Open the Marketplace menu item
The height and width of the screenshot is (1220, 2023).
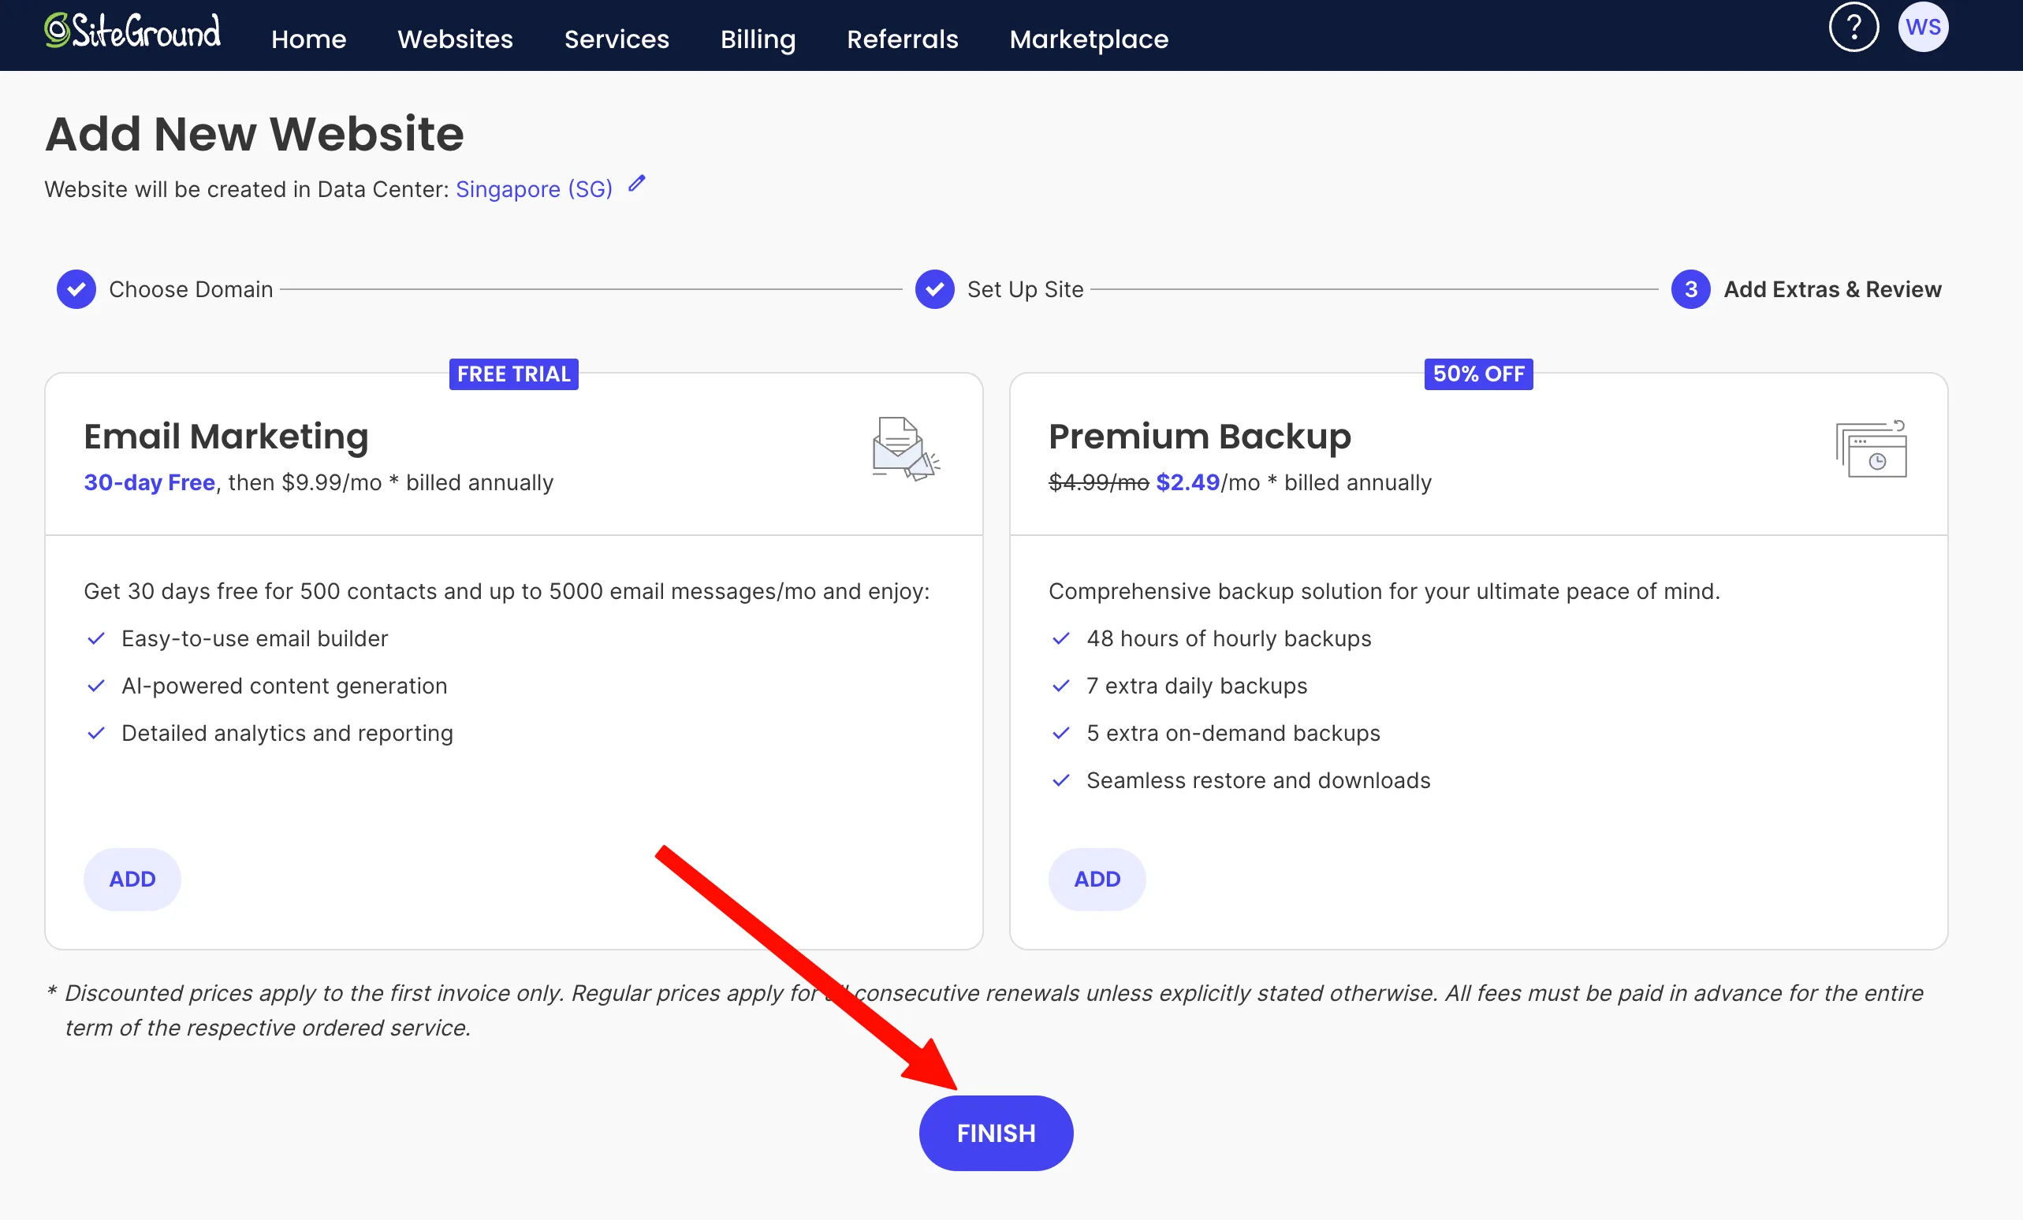click(1089, 39)
